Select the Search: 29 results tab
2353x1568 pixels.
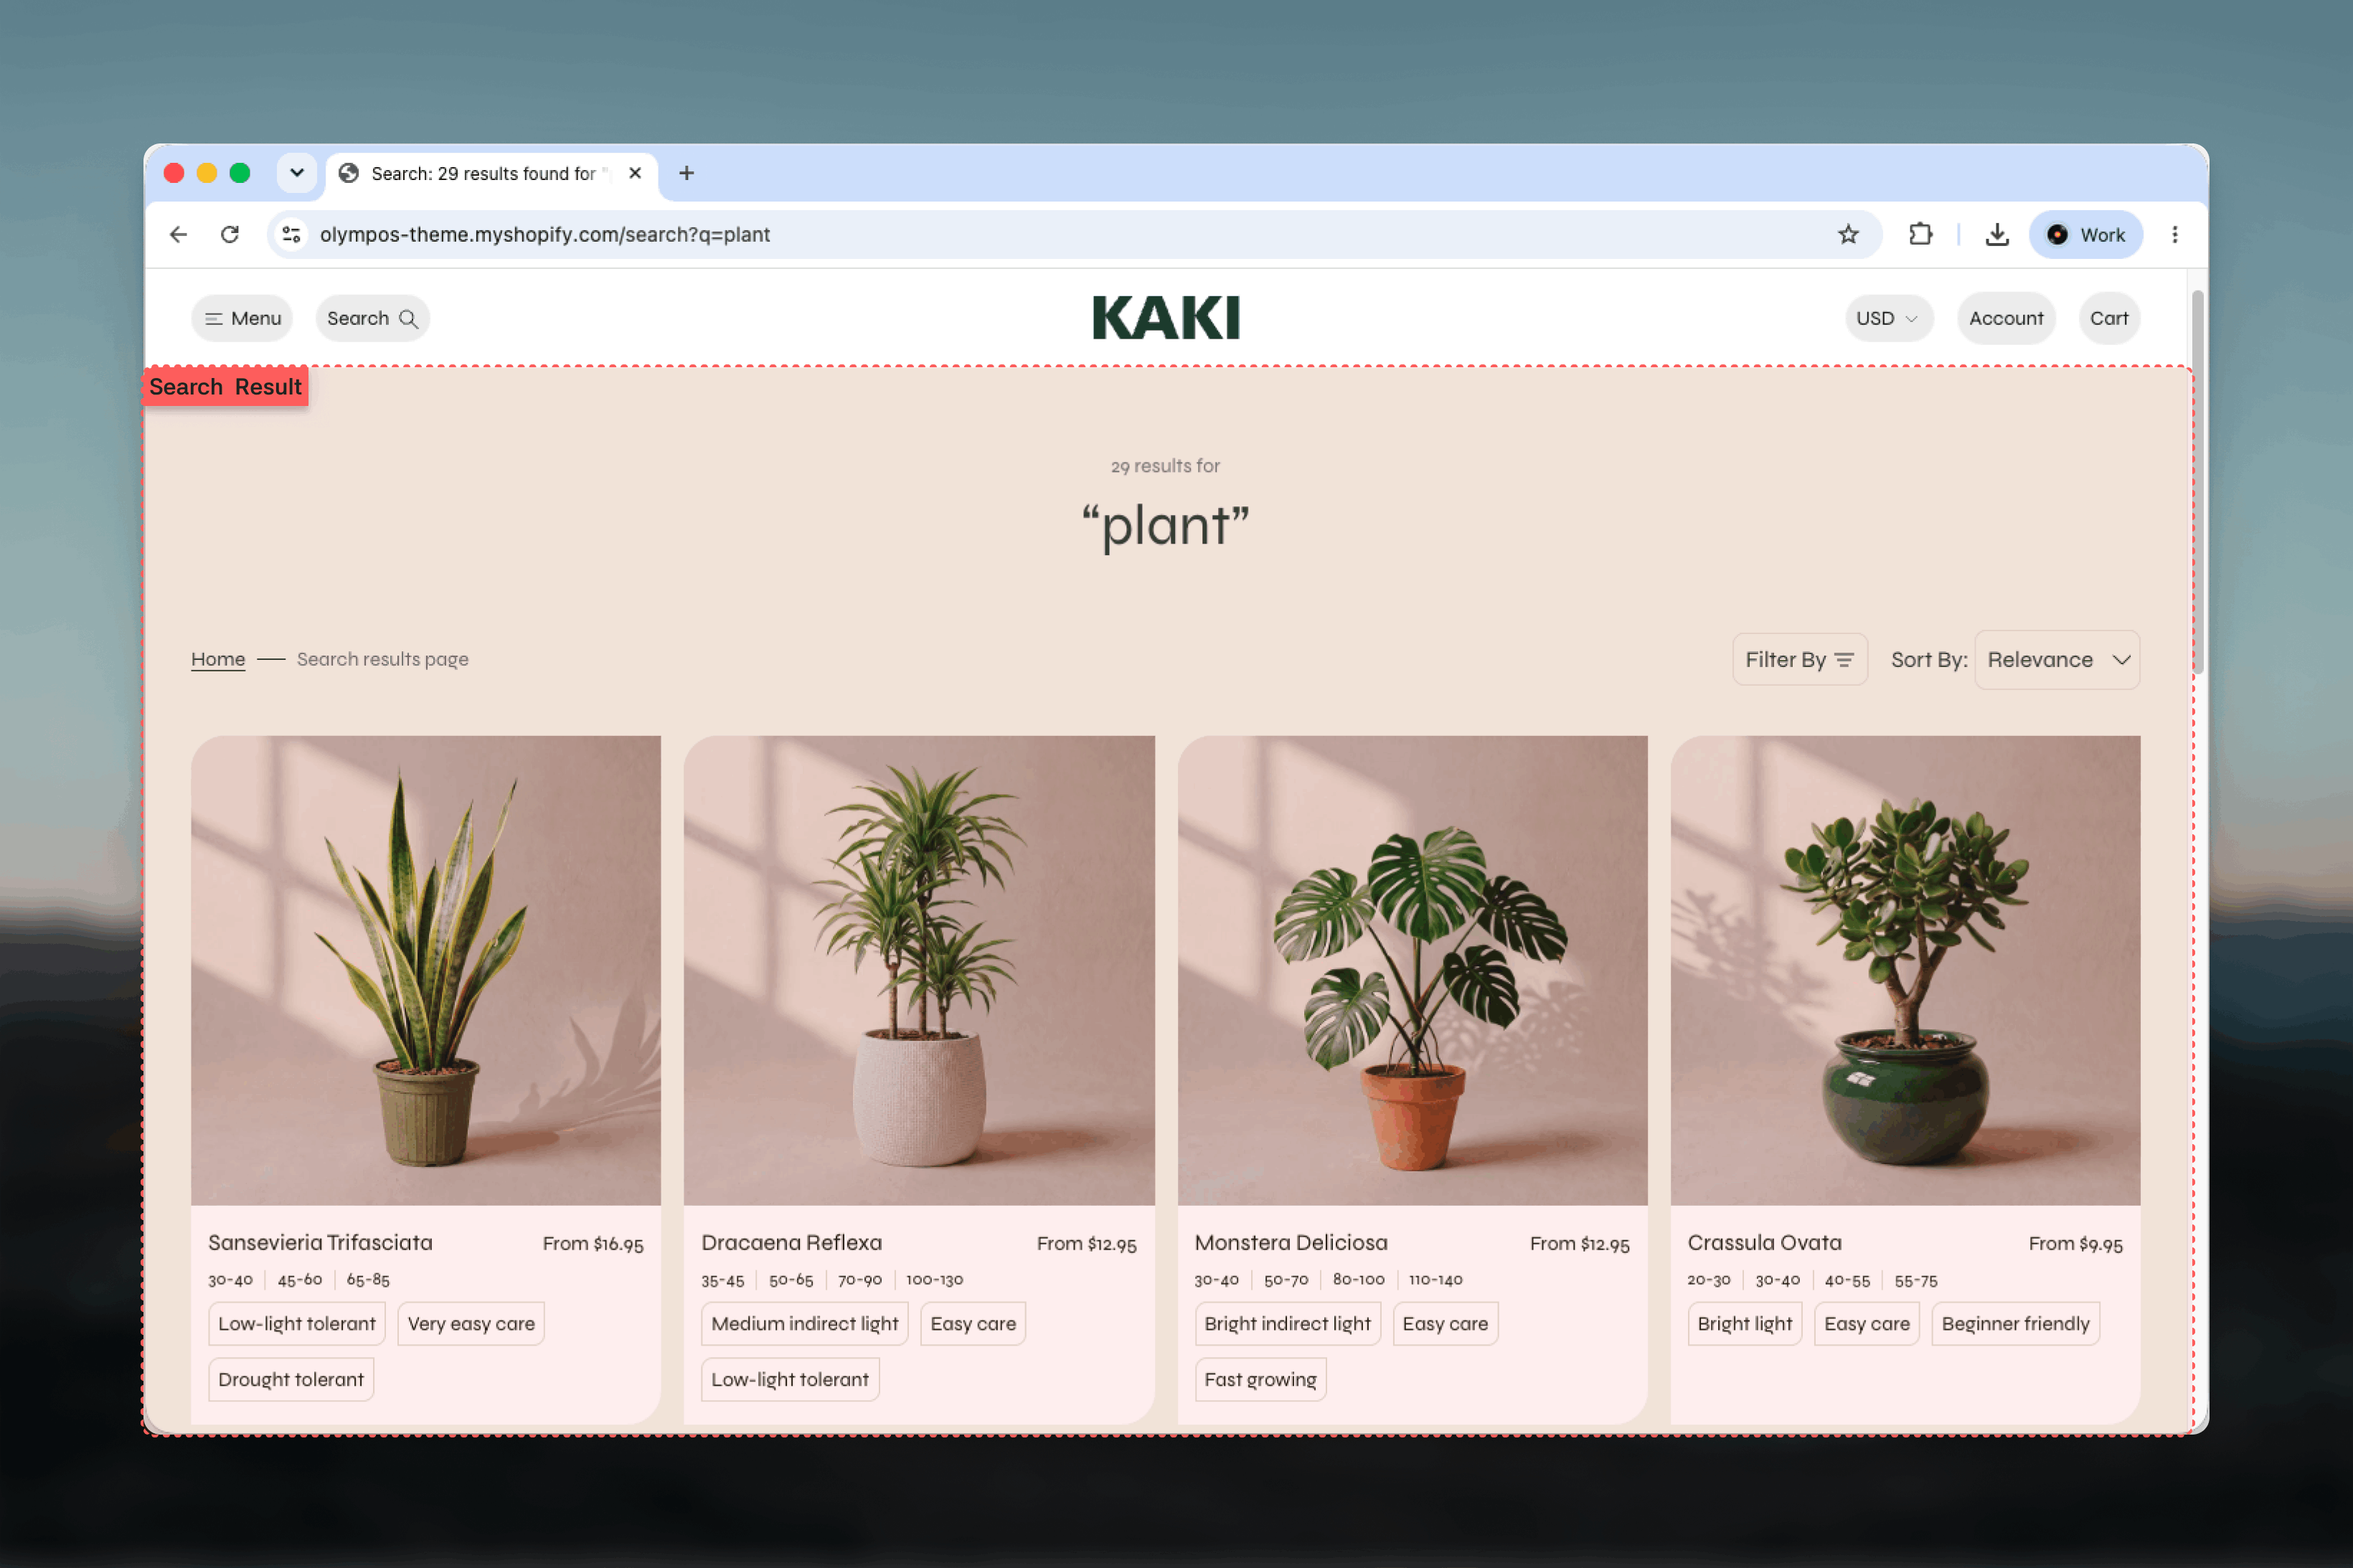tap(491, 173)
